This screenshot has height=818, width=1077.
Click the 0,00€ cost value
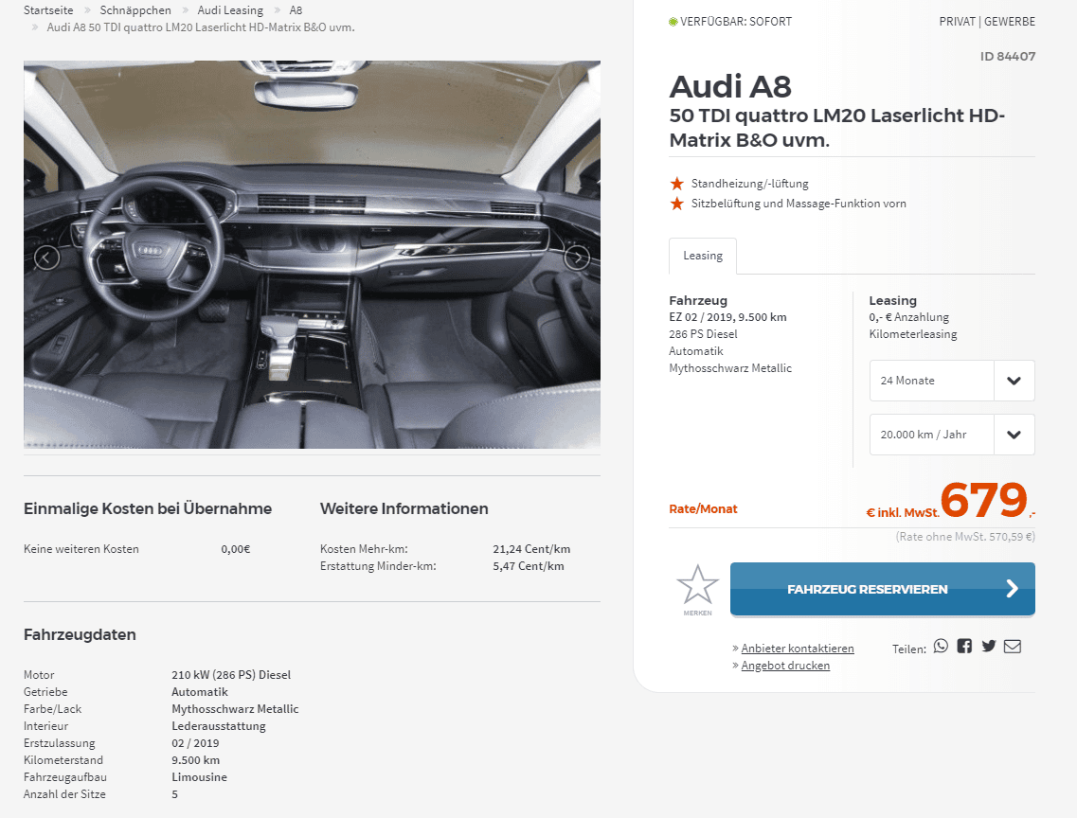click(x=236, y=549)
